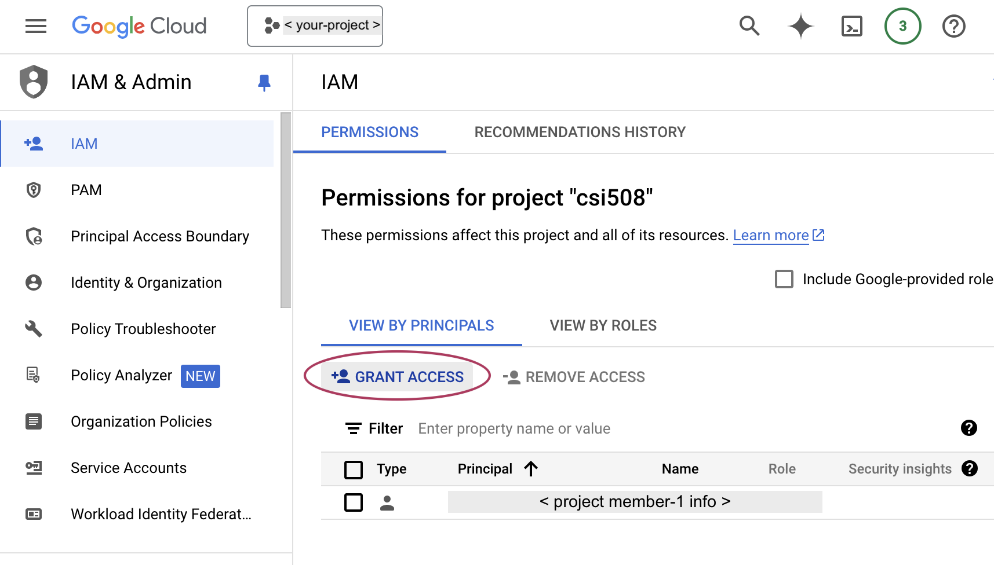
Task: Click the Identity & Organization person icon
Action: coord(34,282)
